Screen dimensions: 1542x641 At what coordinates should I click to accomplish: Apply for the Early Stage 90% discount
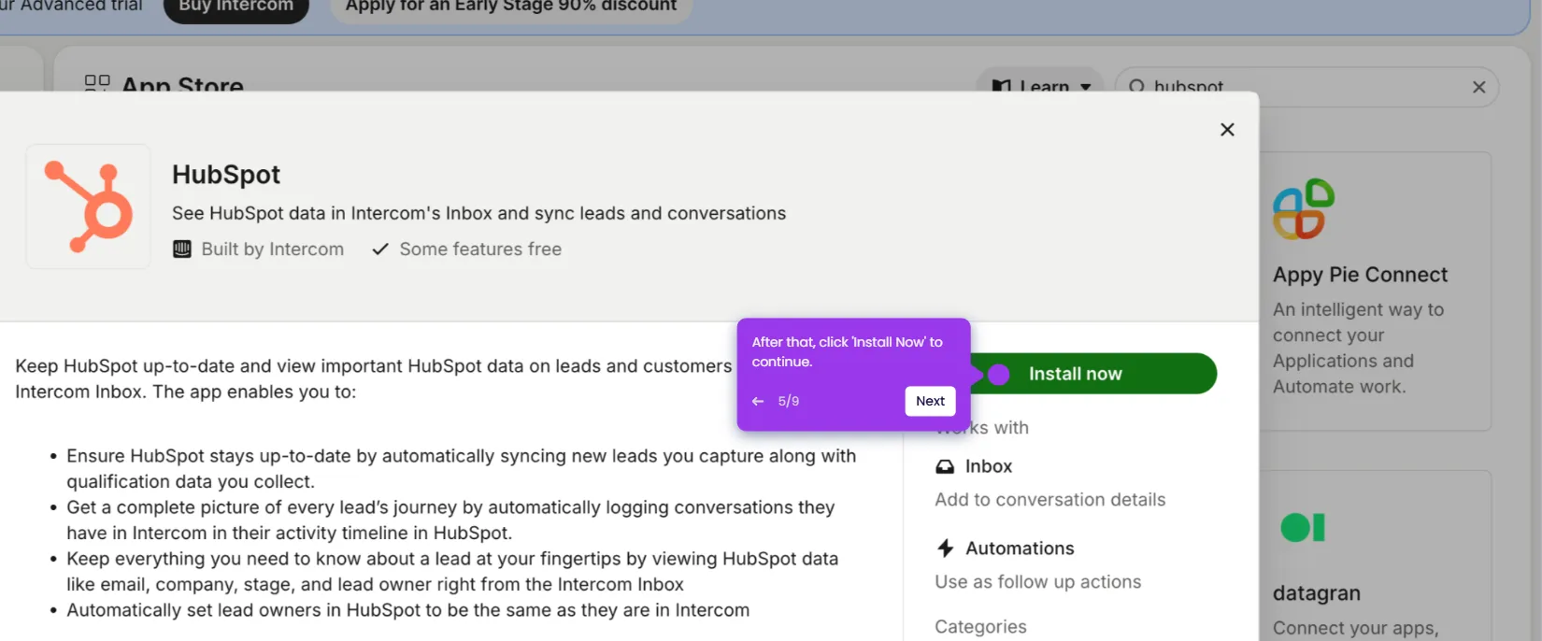[511, 7]
